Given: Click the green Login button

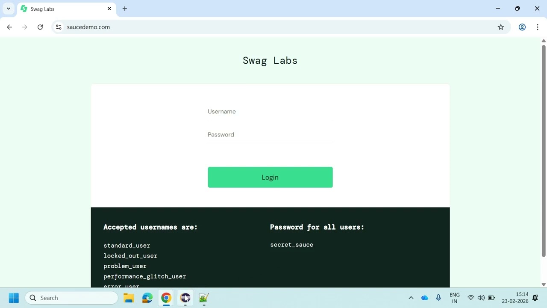Looking at the screenshot, I should (270, 177).
